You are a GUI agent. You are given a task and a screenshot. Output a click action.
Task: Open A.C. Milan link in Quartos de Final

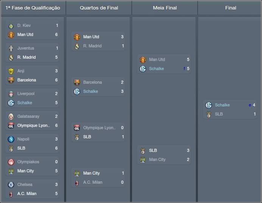(93, 182)
